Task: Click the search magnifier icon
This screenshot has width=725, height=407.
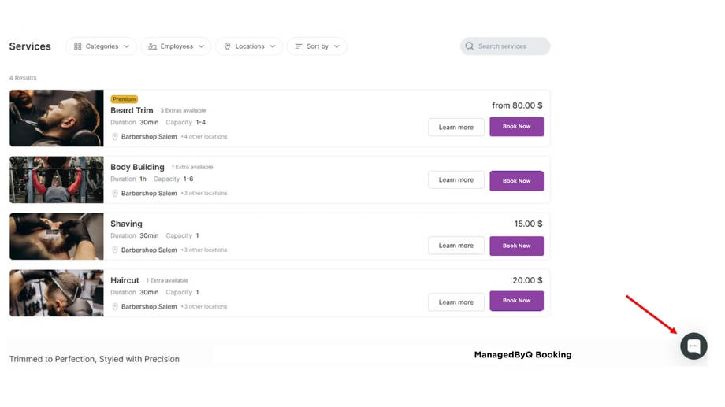Action: pyautogui.click(x=470, y=46)
